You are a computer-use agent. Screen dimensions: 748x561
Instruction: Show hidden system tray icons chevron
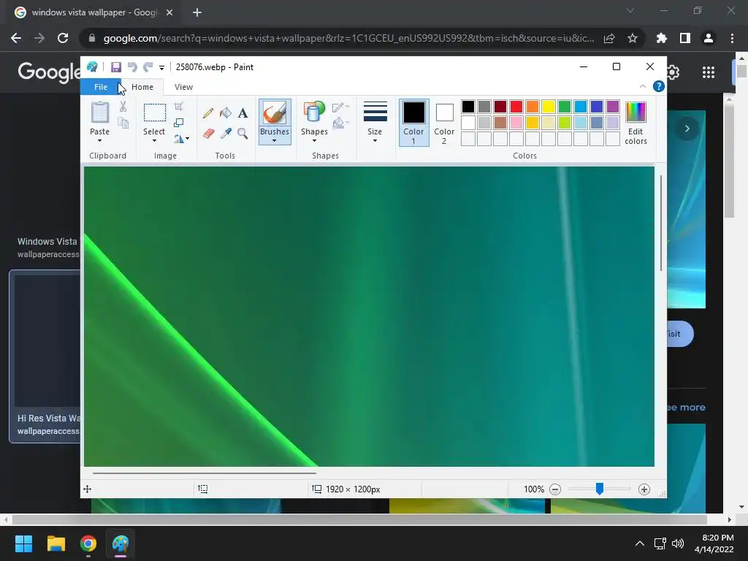640,543
